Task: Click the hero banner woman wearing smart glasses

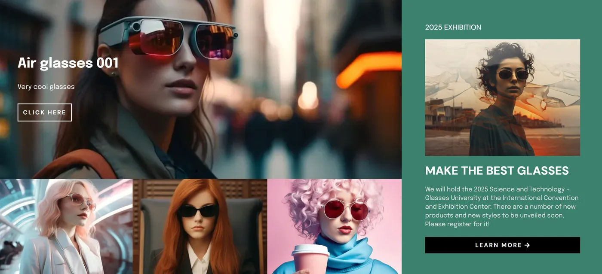Action: (201, 89)
